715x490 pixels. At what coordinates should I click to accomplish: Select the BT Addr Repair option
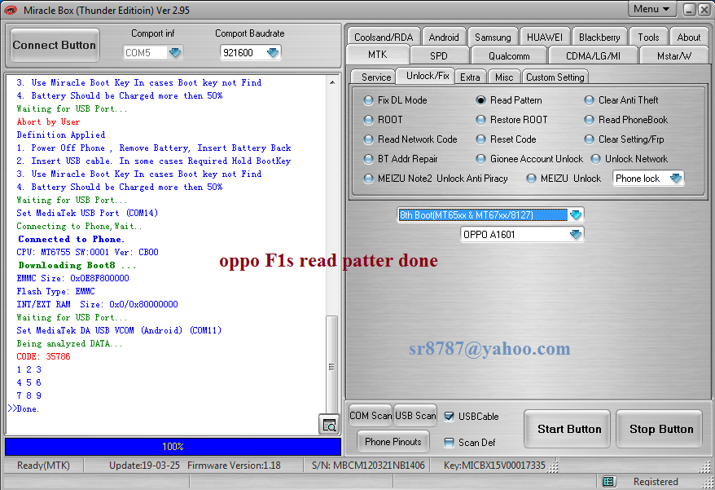(368, 159)
